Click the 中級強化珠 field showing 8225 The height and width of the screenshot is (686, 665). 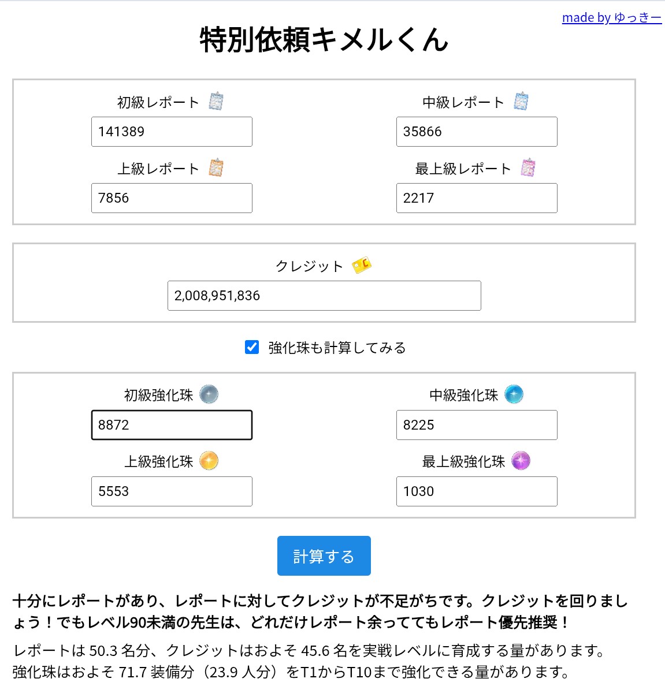tap(477, 425)
